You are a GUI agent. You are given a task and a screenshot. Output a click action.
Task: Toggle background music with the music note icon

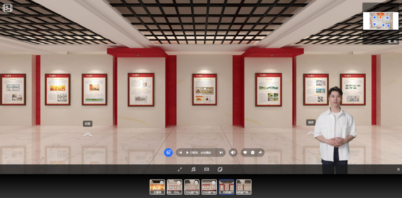pyautogui.click(x=193, y=169)
